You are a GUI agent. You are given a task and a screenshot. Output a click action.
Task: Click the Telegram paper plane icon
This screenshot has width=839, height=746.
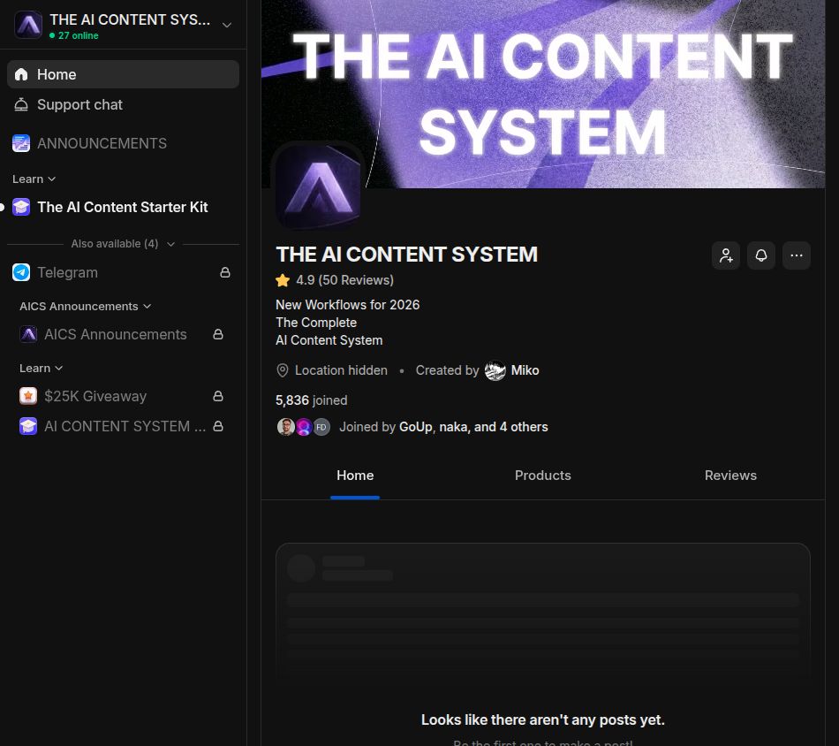point(21,272)
